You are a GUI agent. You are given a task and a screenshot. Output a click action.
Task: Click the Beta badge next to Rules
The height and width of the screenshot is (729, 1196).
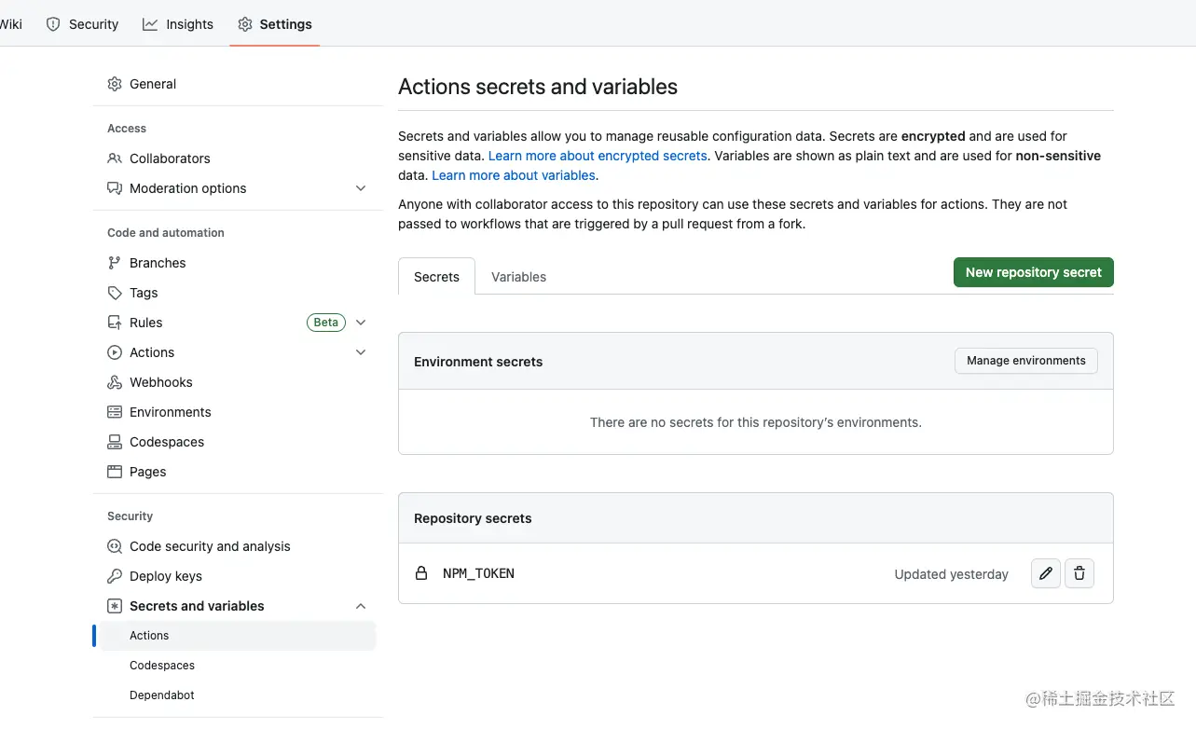point(326,323)
